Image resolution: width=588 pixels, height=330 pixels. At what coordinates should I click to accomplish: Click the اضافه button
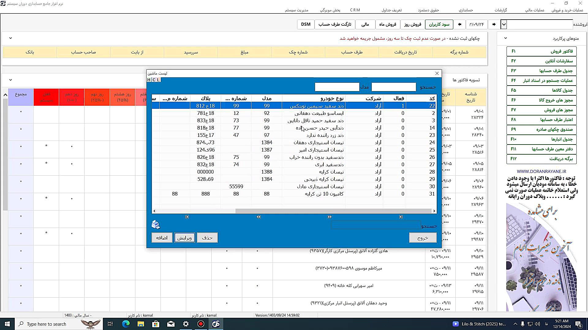pos(162,238)
